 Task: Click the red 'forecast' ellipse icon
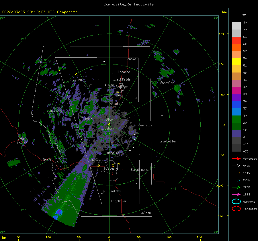pyautogui.click(x=236, y=209)
